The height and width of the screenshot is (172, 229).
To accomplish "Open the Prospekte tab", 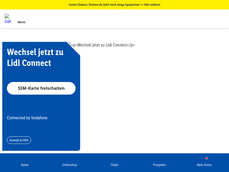I will 159,165.
